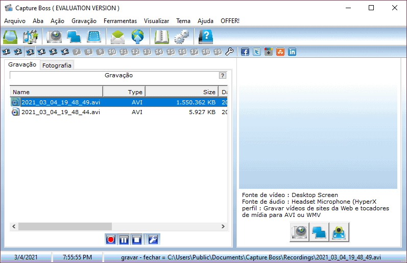The height and width of the screenshot is (263, 407).
Task: Share on LinkedIn
Action: point(292,52)
